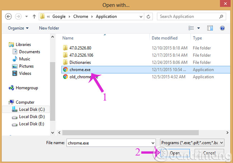
Task: Click date 12/5/2015 4:32 AM cell
Action: tap(168, 77)
